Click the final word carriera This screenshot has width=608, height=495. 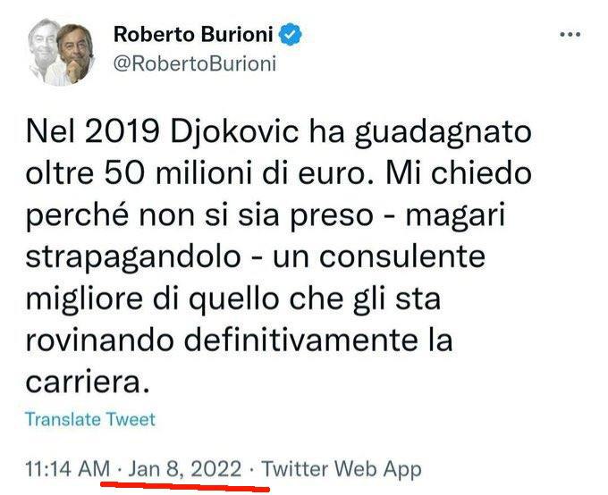point(88,382)
